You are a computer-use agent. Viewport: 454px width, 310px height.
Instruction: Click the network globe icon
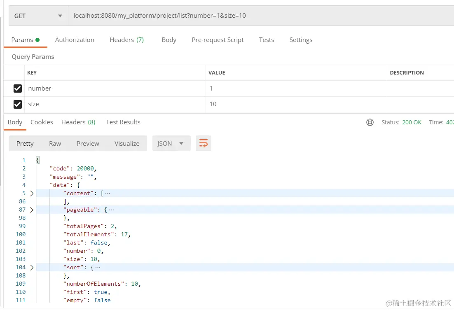tap(370, 122)
